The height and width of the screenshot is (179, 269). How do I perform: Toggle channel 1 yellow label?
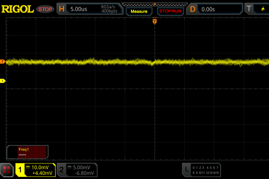tap(20, 170)
